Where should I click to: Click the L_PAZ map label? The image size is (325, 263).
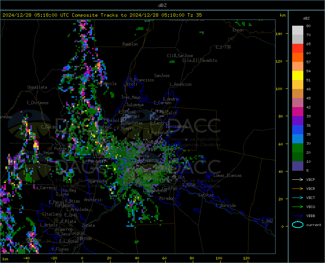tap(268, 221)
